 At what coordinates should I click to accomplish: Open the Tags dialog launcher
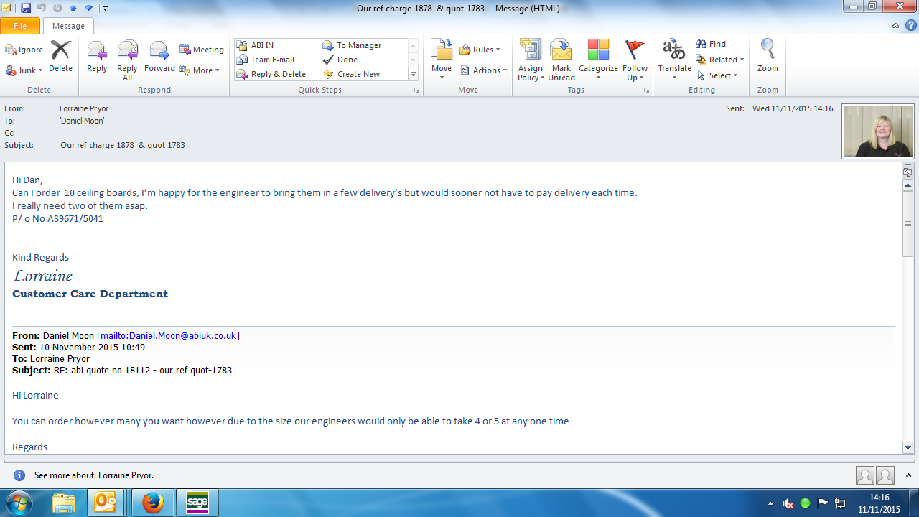pos(646,90)
